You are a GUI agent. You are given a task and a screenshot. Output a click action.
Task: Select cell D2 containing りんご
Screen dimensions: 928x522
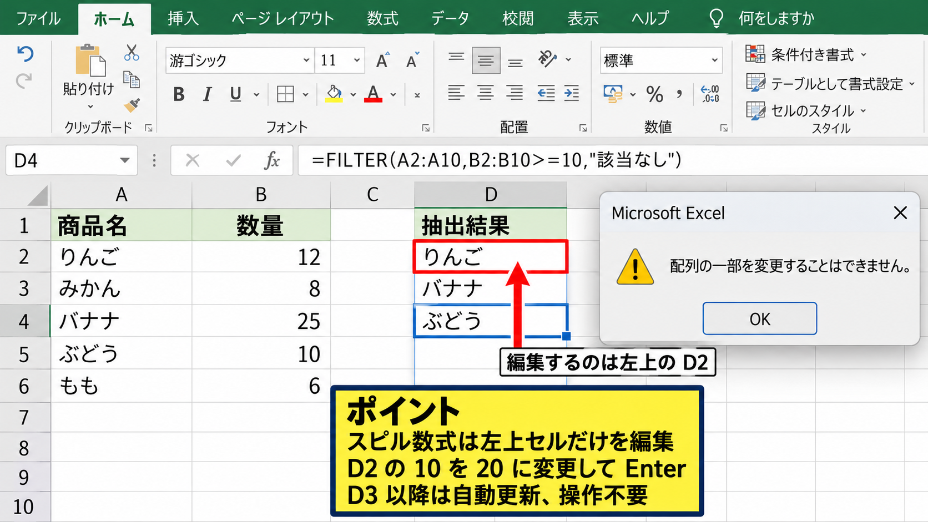click(491, 256)
